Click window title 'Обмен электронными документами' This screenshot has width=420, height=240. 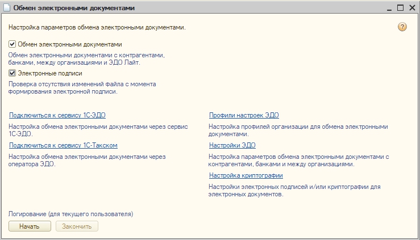pyautogui.click(x=74, y=8)
